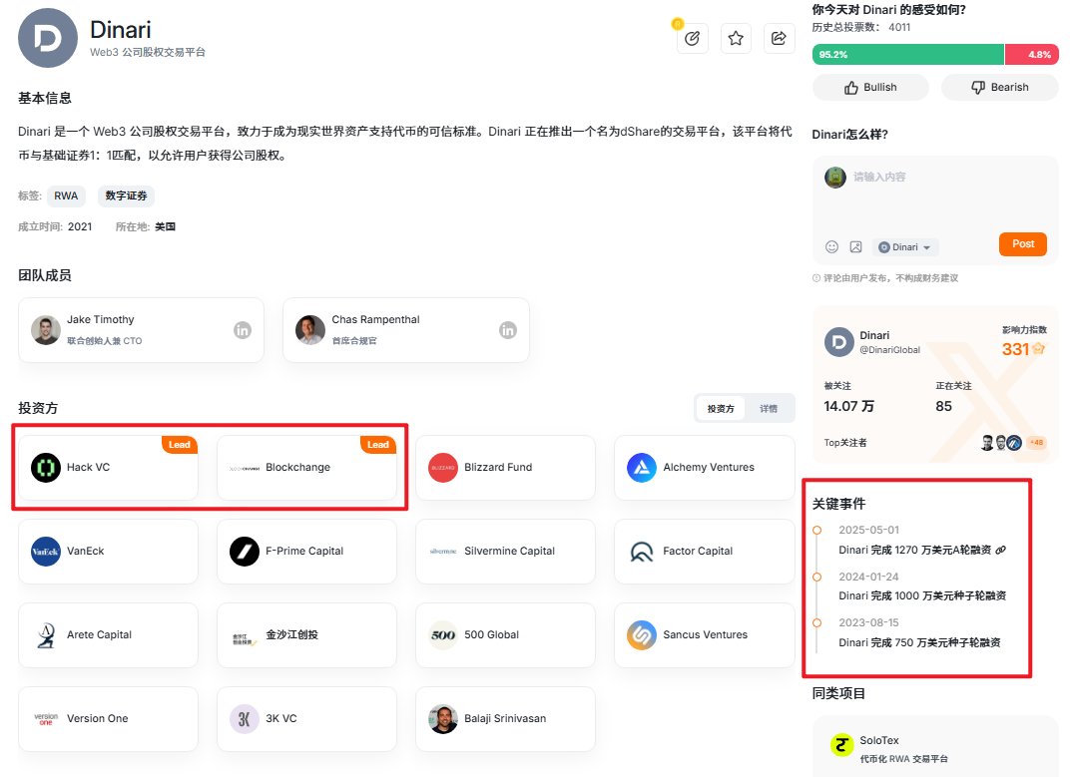Image resolution: width=1077 pixels, height=777 pixels.
Task: Click the Dinari avatar in the influence card
Action: [839, 342]
